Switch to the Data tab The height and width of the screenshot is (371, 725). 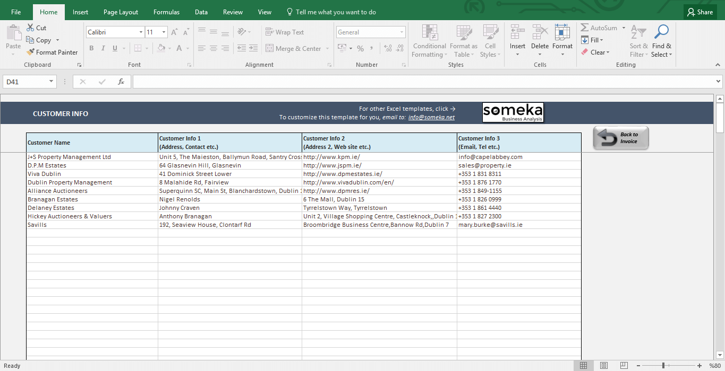point(201,12)
